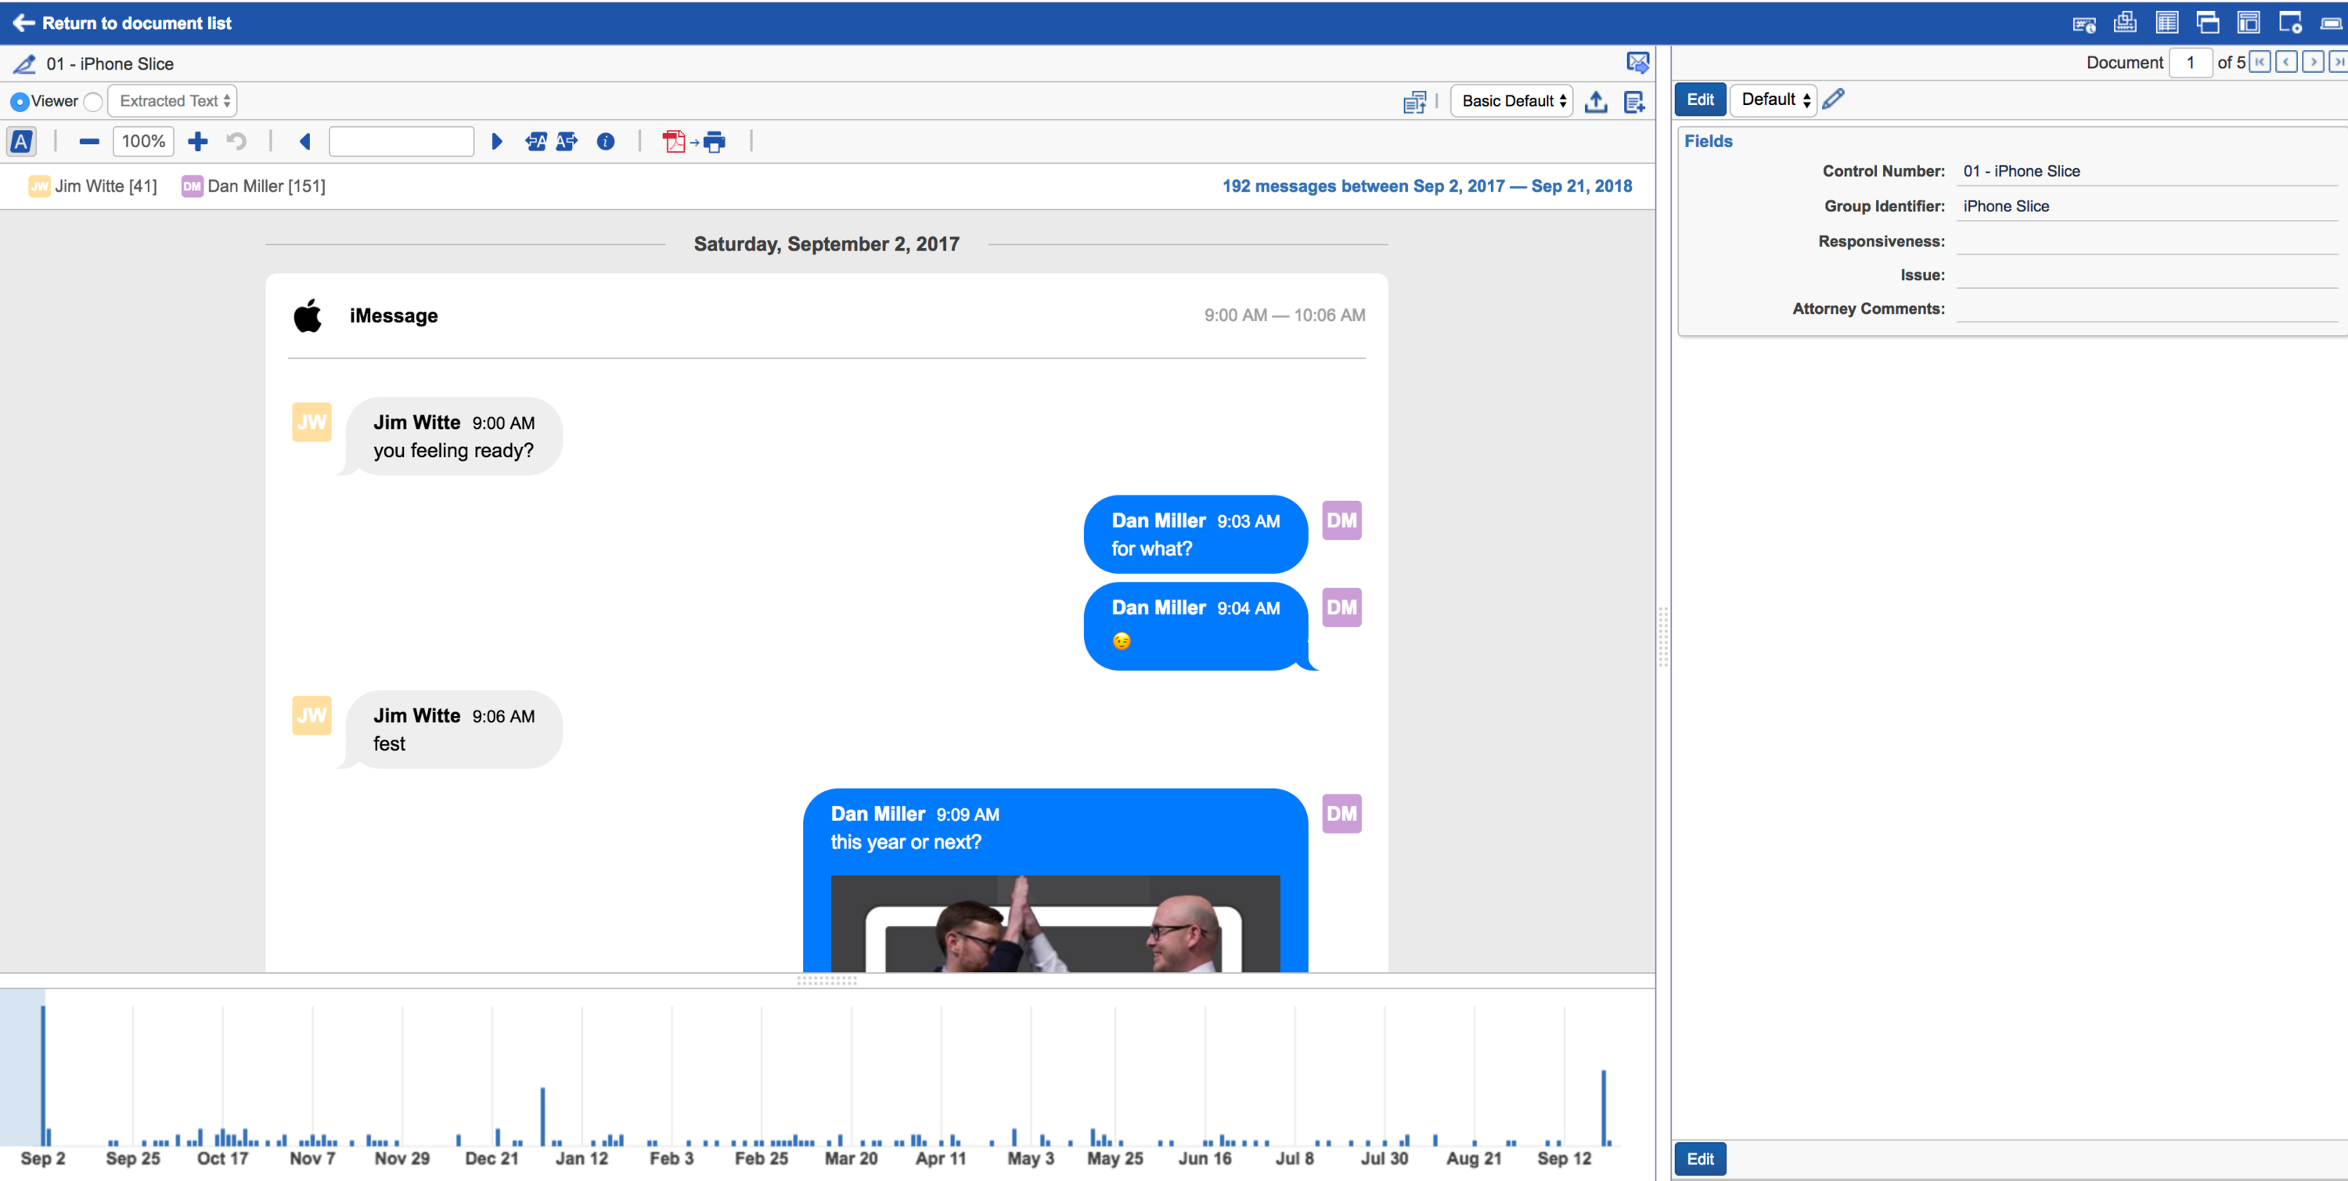Click the zoom out minus icon
2348x1181 pixels.
pos(89,141)
